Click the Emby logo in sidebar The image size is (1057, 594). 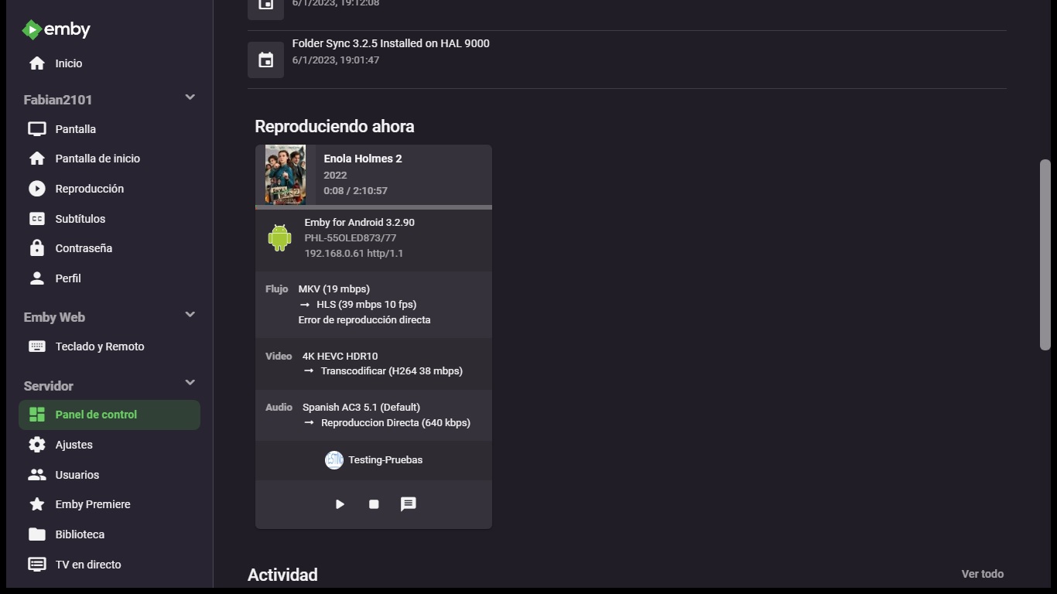click(x=56, y=29)
